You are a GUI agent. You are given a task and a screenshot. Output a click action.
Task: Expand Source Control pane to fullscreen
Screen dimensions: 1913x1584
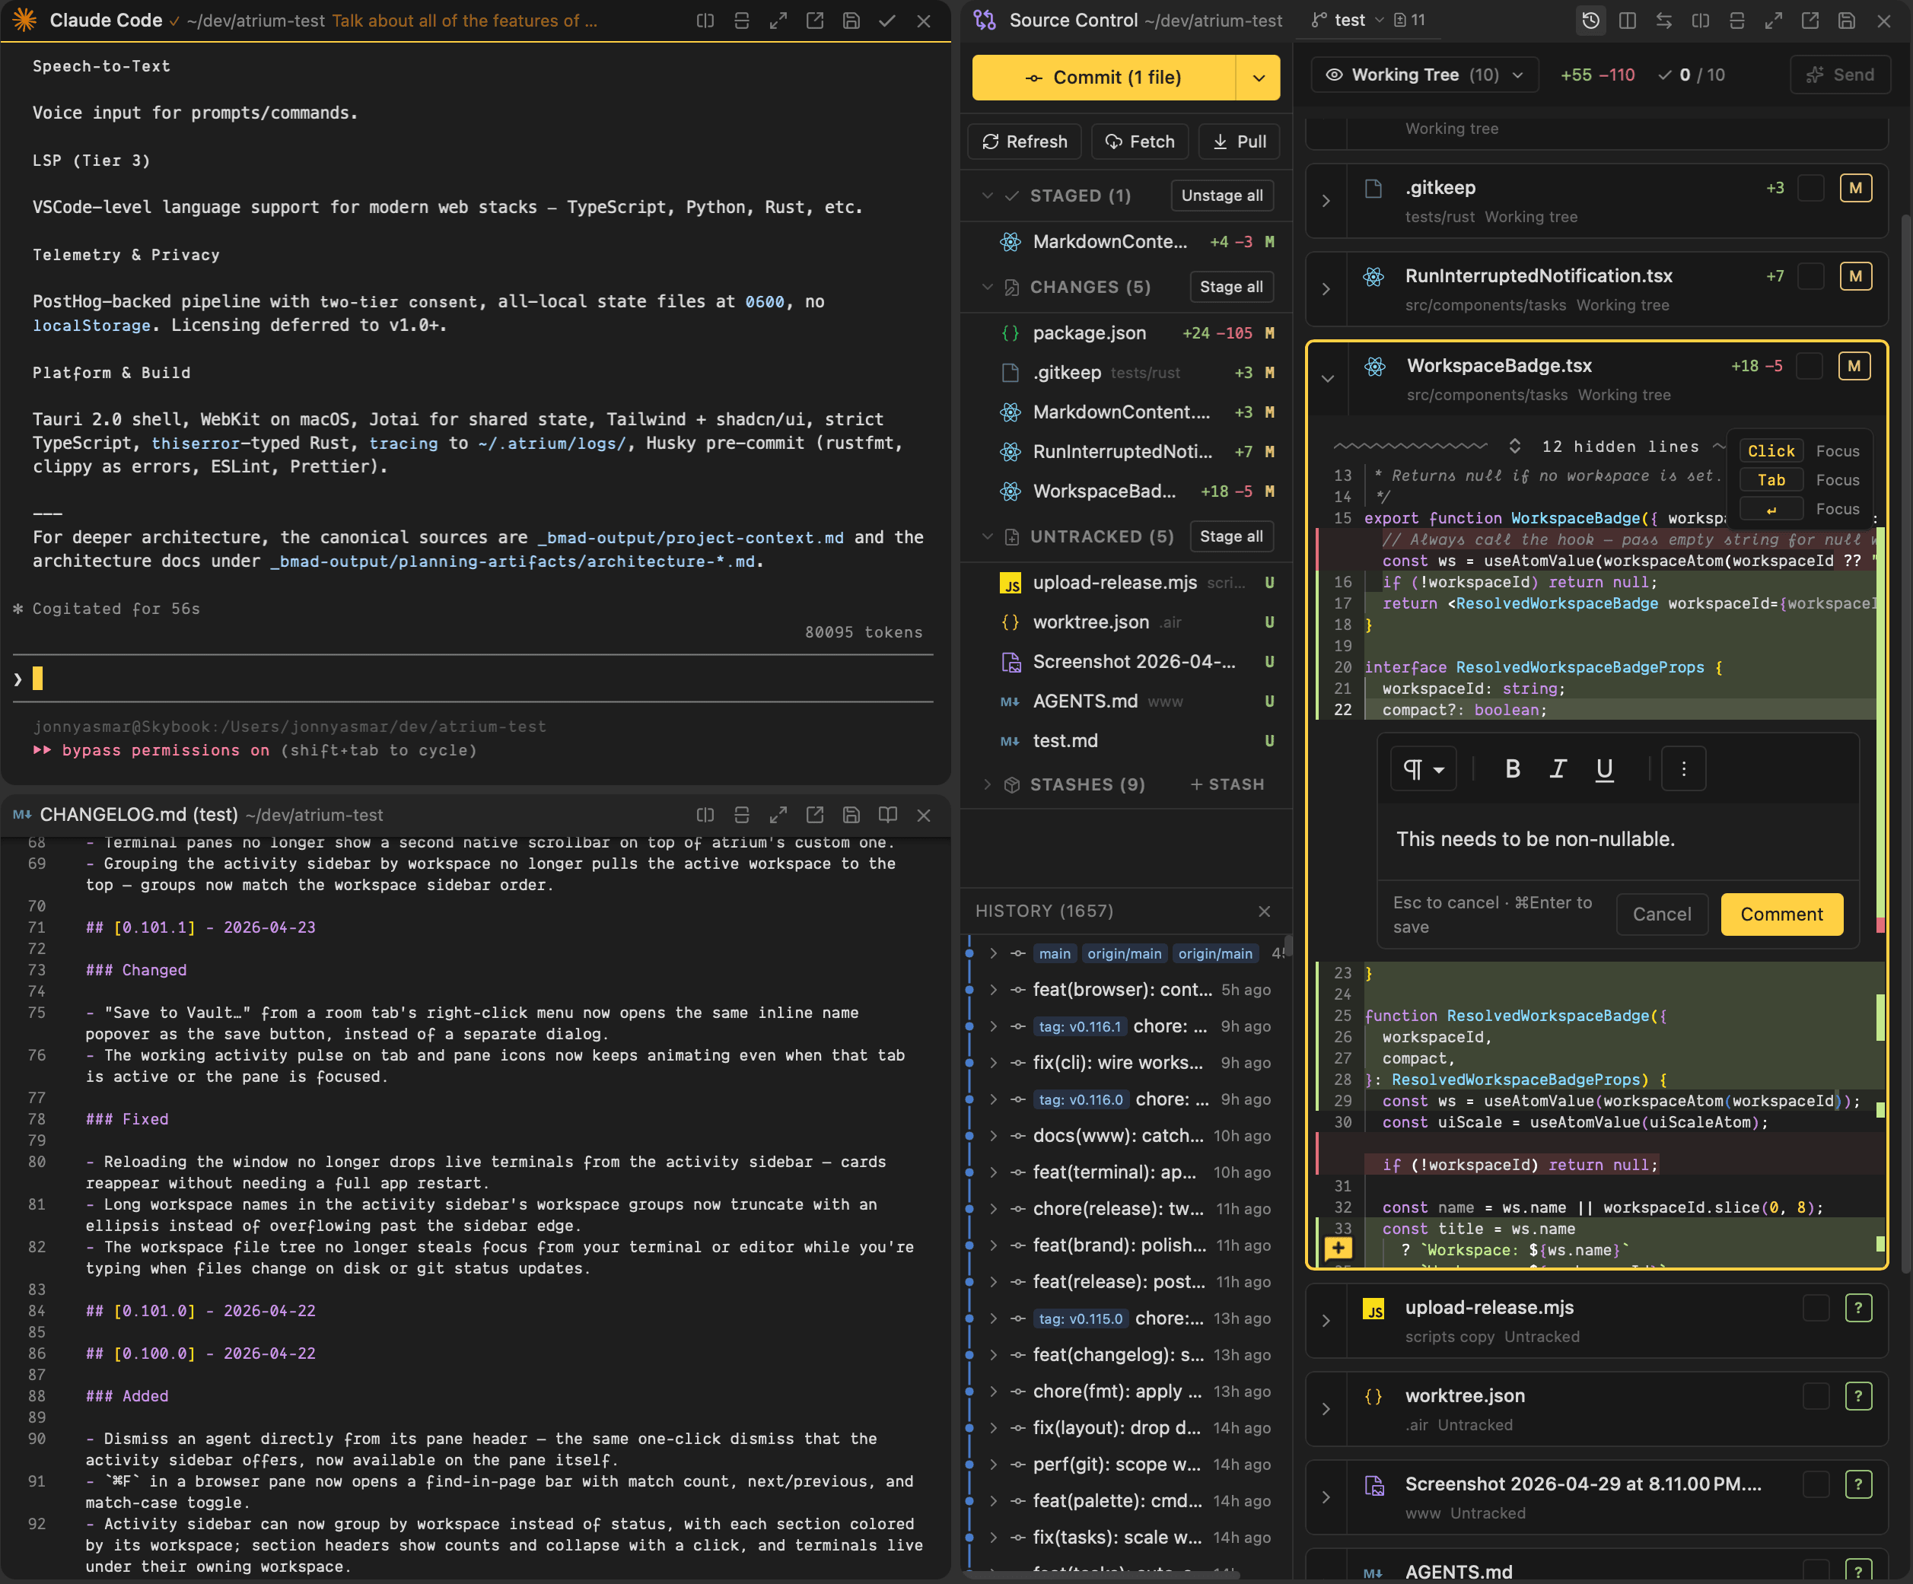click(x=1773, y=20)
